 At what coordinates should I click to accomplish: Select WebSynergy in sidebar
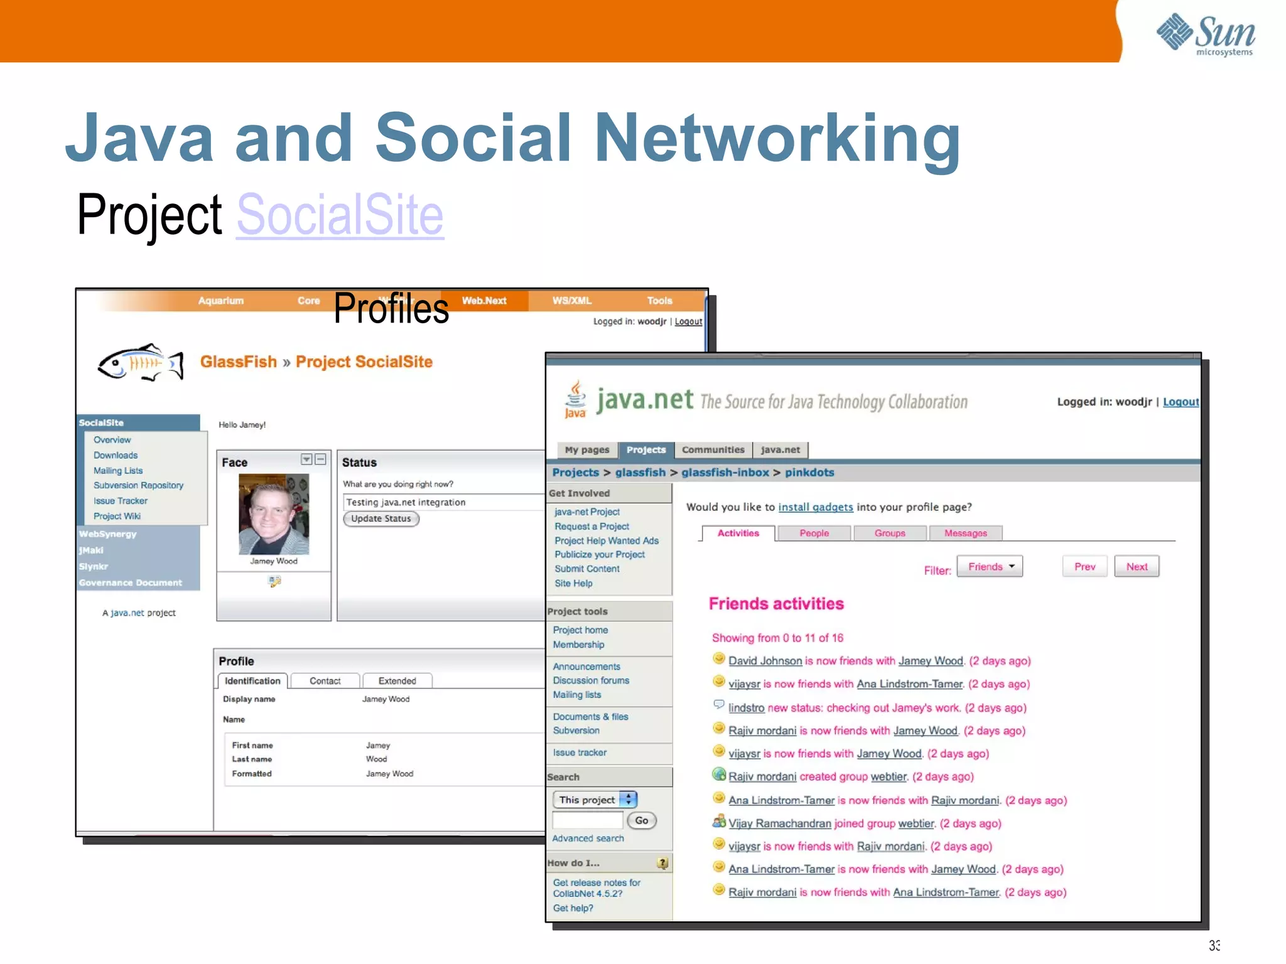[x=107, y=534]
